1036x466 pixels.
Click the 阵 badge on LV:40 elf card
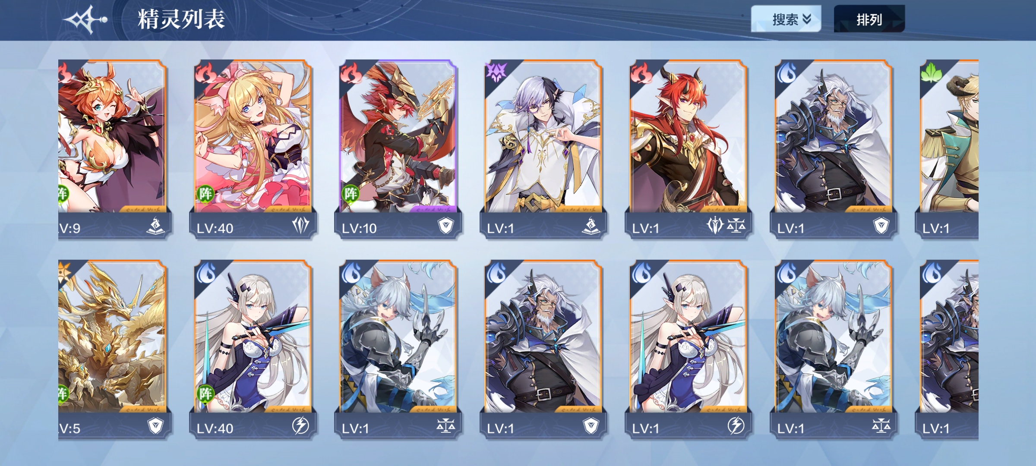click(205, 394)
